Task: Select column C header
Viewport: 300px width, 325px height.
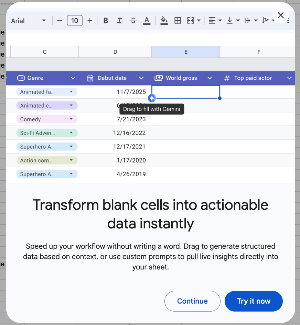Action: click(x=45, y=52)
